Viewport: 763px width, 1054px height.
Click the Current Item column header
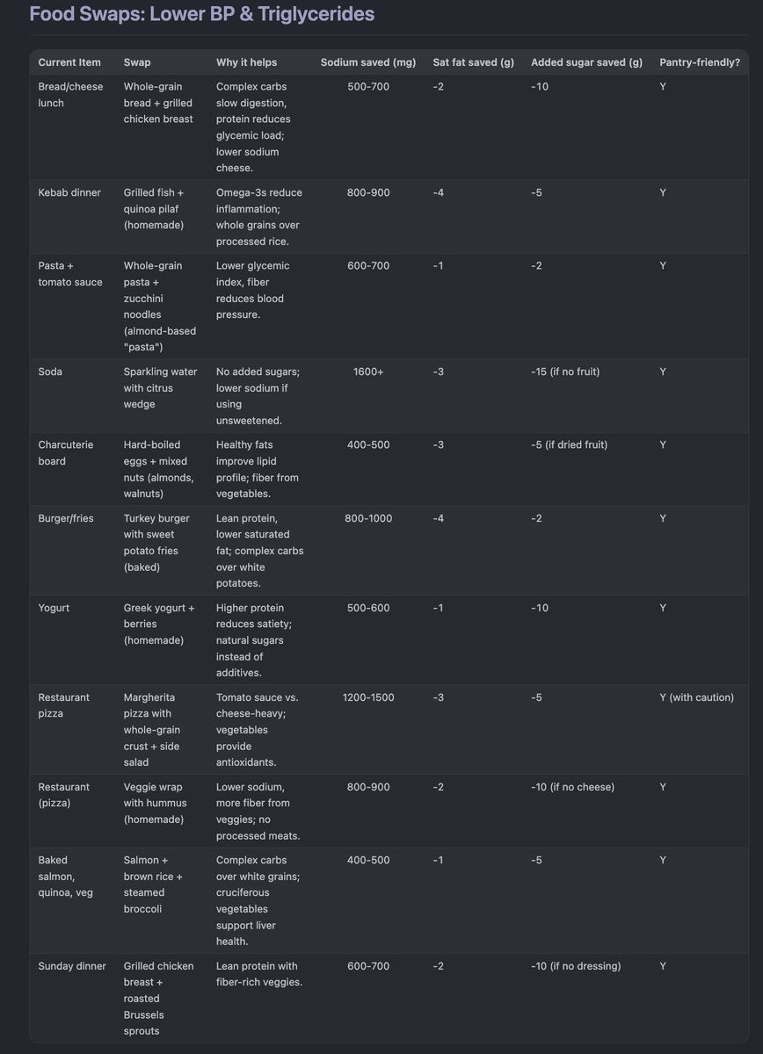pyautogui.click(x=69, y=62)
